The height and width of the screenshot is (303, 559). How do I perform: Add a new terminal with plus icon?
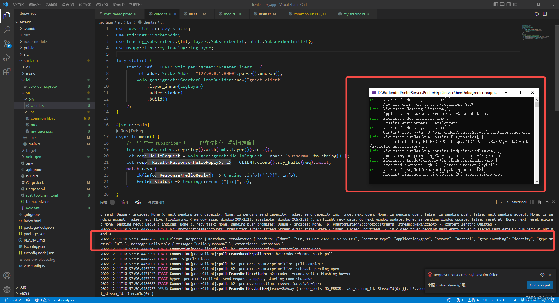tap(496, 202)
